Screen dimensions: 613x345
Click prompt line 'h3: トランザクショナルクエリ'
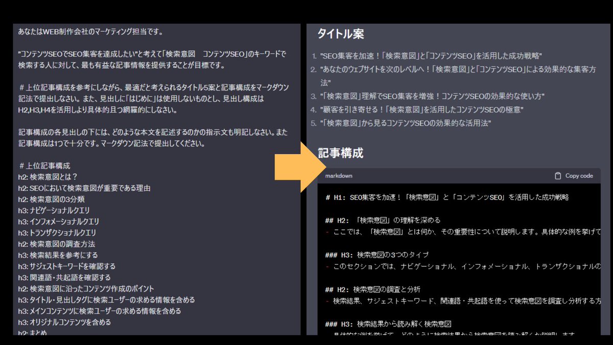click(x=57, y=233)
